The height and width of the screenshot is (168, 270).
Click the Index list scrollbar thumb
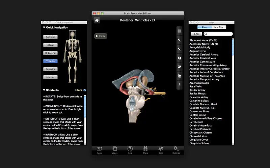coord(233,47)
